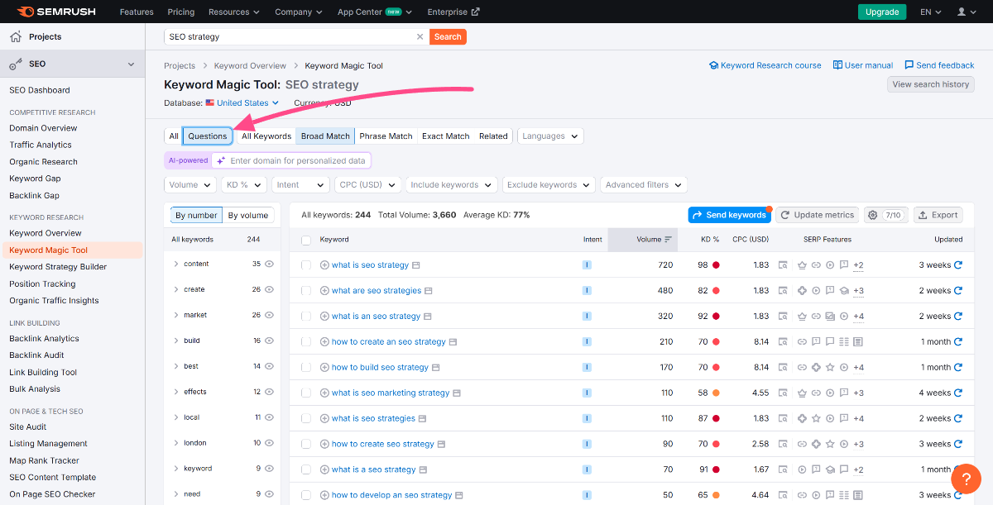This screenshot has height=505, width=993.
Task: Refresh metrics for 'what is seo strategy'
Action: click(958, 265)
